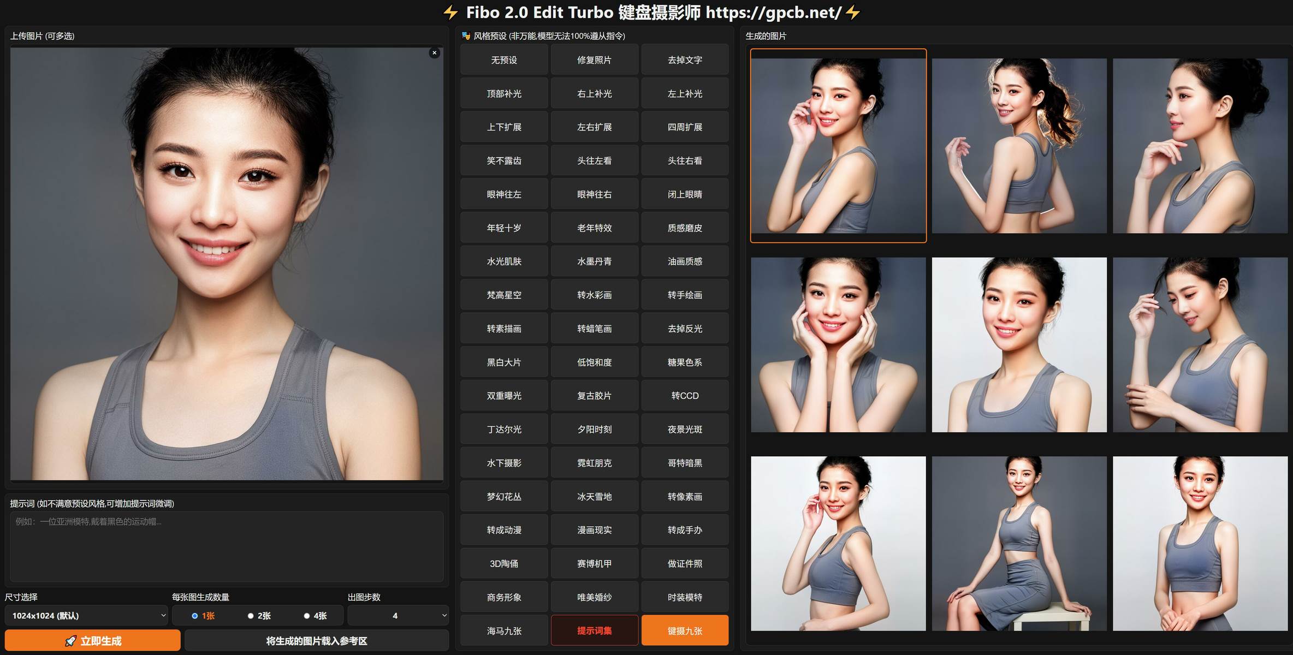
Task: Select the 转CCD preset
Action: pos(685,396)
